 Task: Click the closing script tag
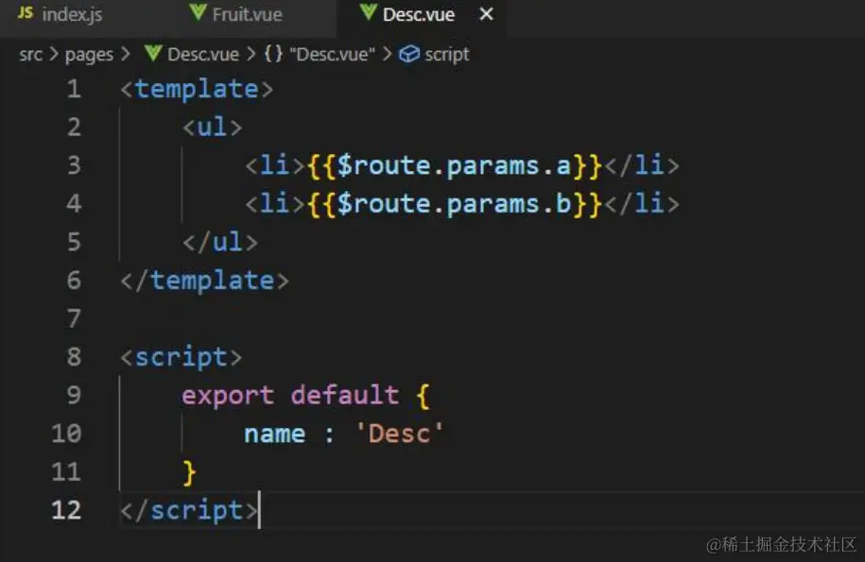(189, 511)
